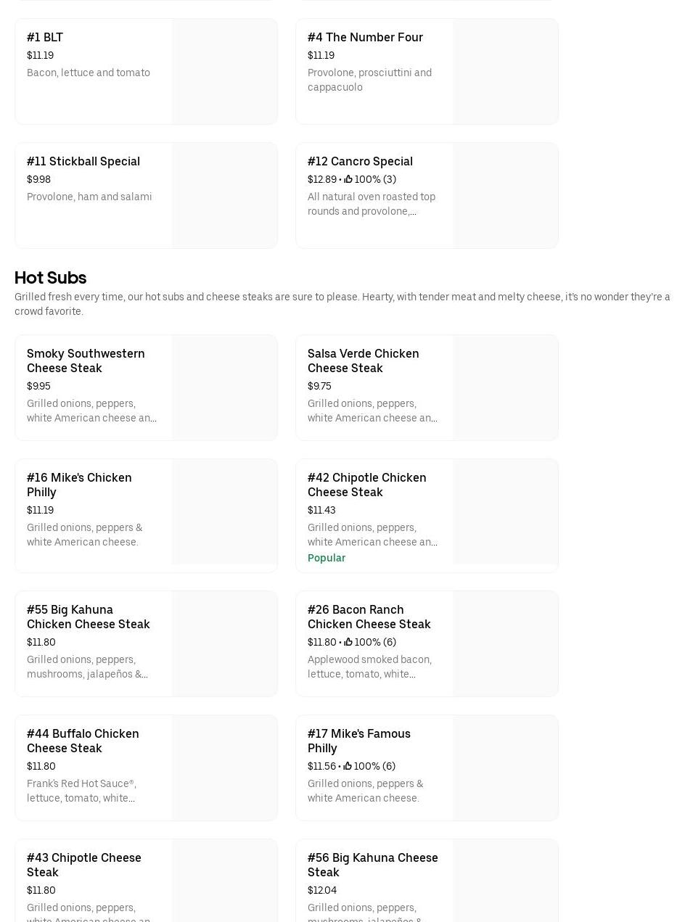Click thumbs-up rating icon on #26 Bacon Ranch
The image size is (685, 922).
(x=348, y=642)
